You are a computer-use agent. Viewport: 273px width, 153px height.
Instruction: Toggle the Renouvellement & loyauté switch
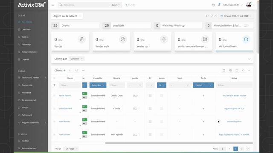[x=246, y=25]
